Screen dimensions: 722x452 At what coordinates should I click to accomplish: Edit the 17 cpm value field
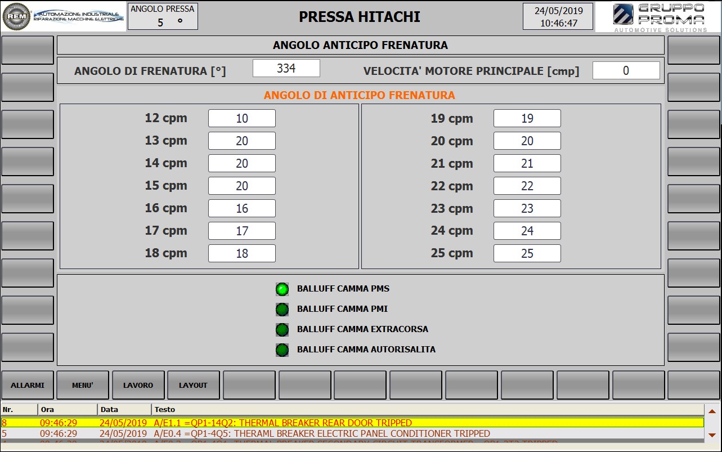click(242, 231)
